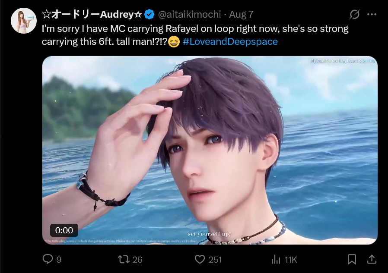The image size is (388, 273).
Task: Click the share upload arrow icon
Action: 372,259
